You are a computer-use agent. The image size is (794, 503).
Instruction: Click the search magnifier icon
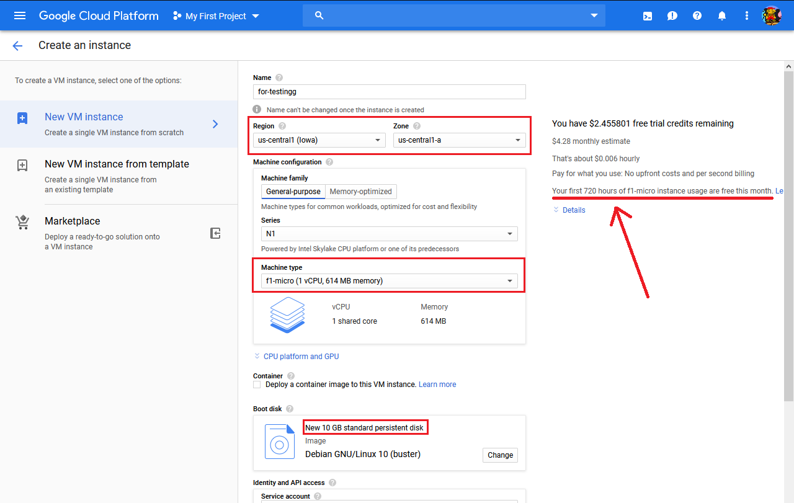(x=319, y=16)
